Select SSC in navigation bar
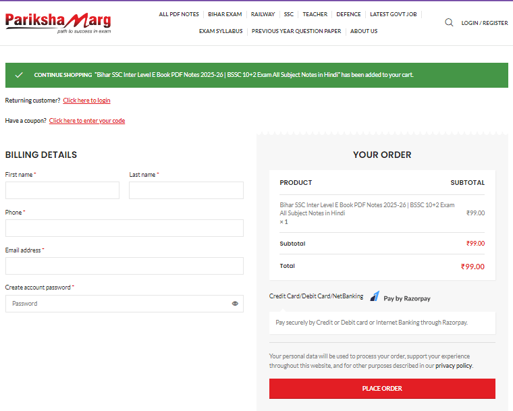513x411 pixels. tap(289, 14)
